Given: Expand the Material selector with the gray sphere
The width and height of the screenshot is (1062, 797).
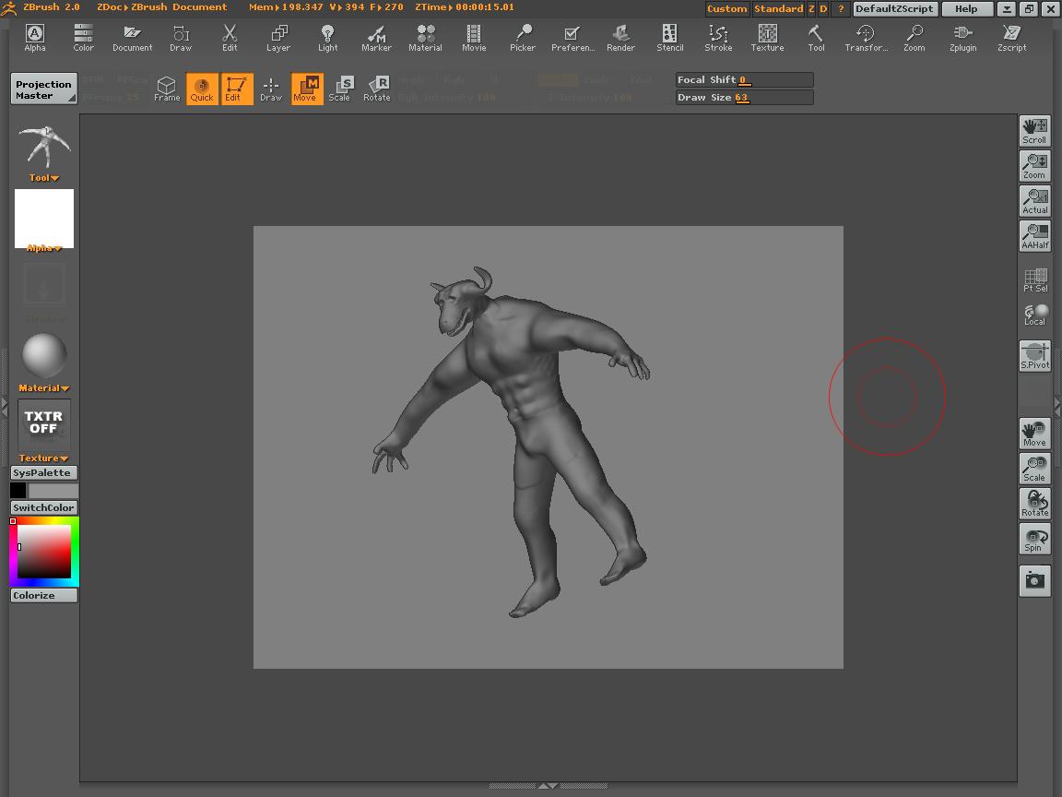Looking at the screenshot, I should click(44, 363).
